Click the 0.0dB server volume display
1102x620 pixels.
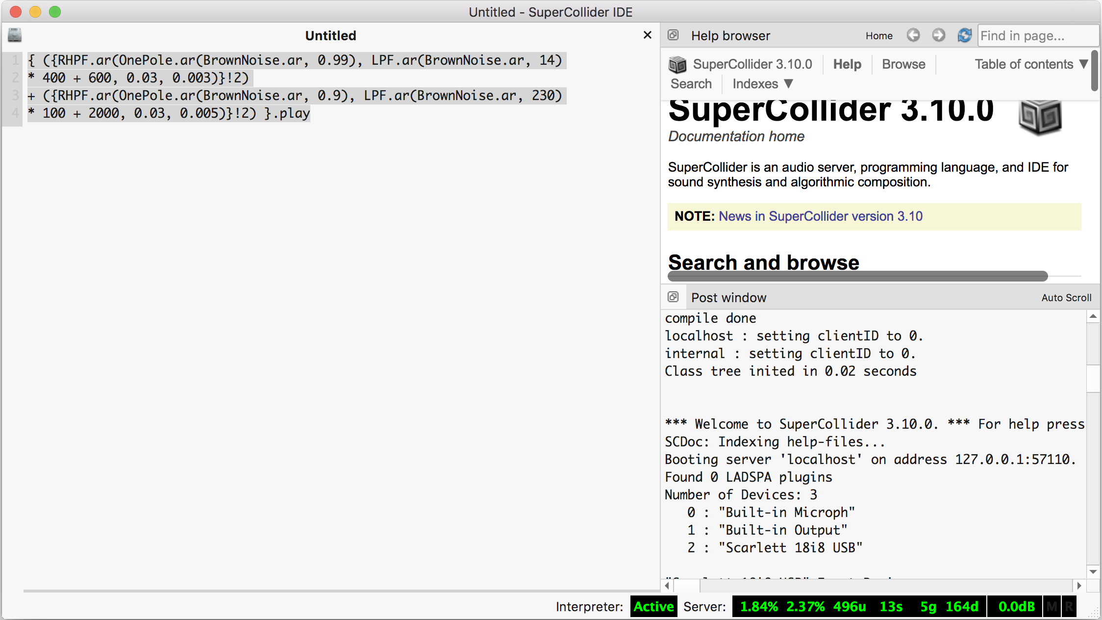point(1016,607)
